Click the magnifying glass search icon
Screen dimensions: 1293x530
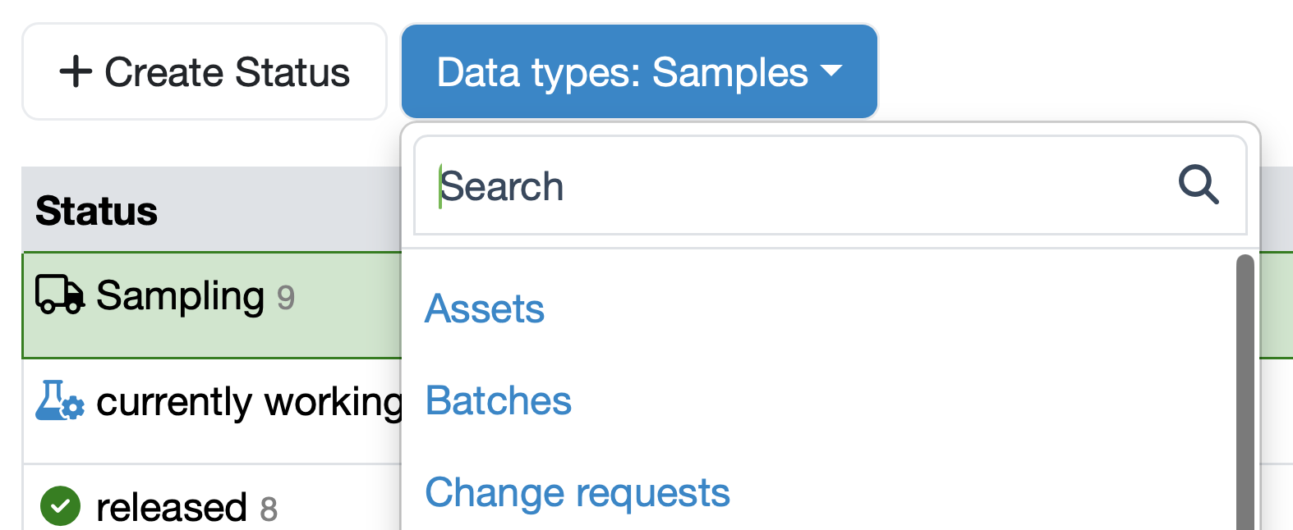(x=1198, y=185)
